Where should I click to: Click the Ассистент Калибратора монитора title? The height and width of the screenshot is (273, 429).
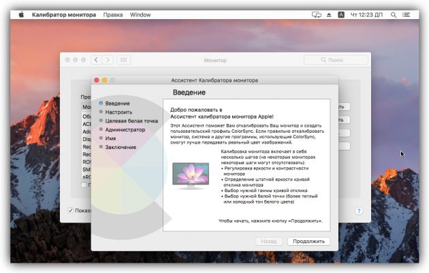tap(214, 80)
